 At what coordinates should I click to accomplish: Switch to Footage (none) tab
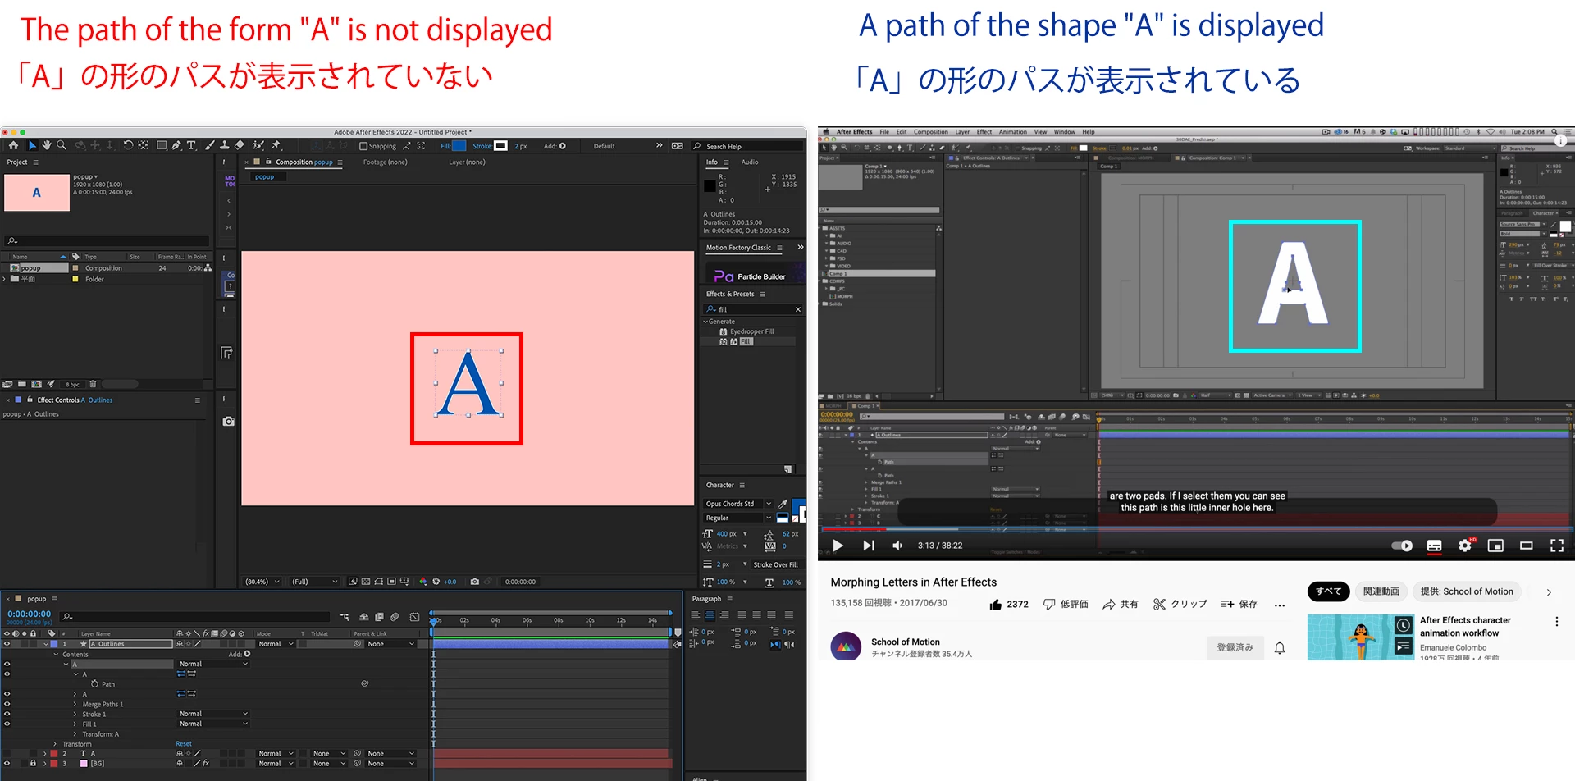point(385,162)
